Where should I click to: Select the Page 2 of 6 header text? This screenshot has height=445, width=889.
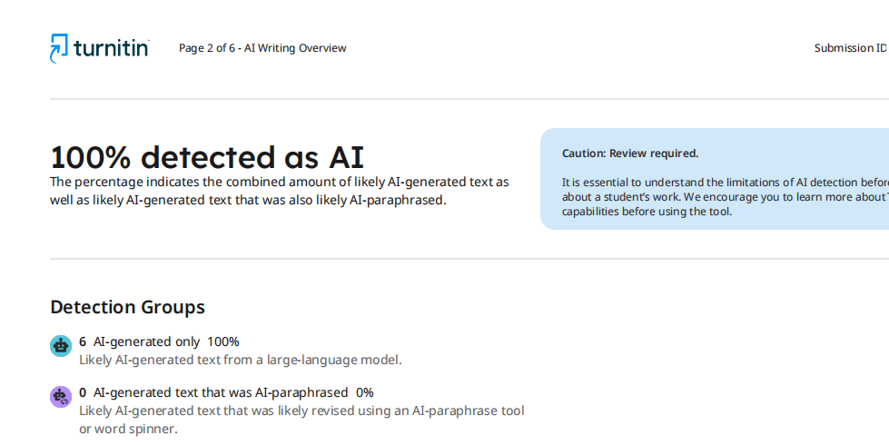pyautogui.click(x=262, y=48)
